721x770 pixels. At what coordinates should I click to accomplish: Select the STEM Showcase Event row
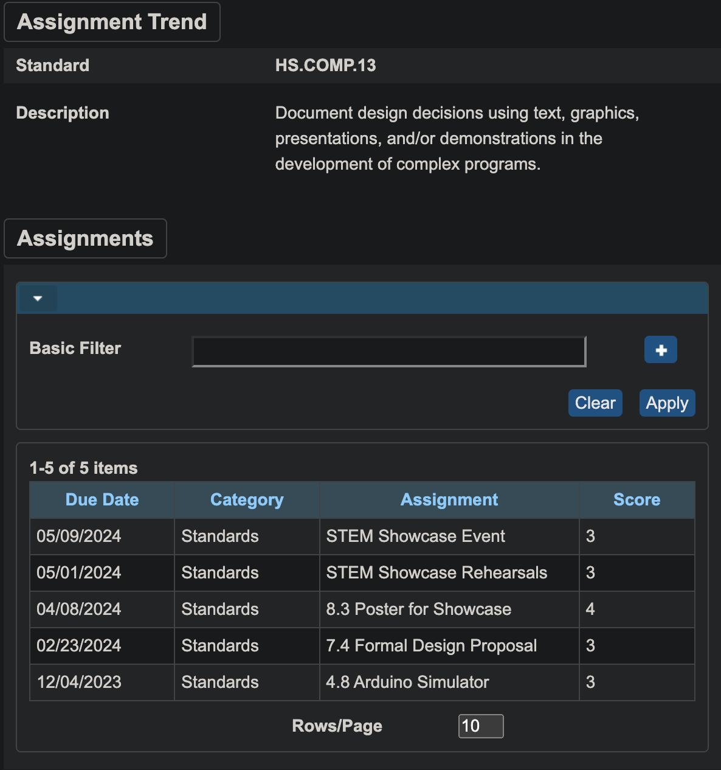coord(415,536)
